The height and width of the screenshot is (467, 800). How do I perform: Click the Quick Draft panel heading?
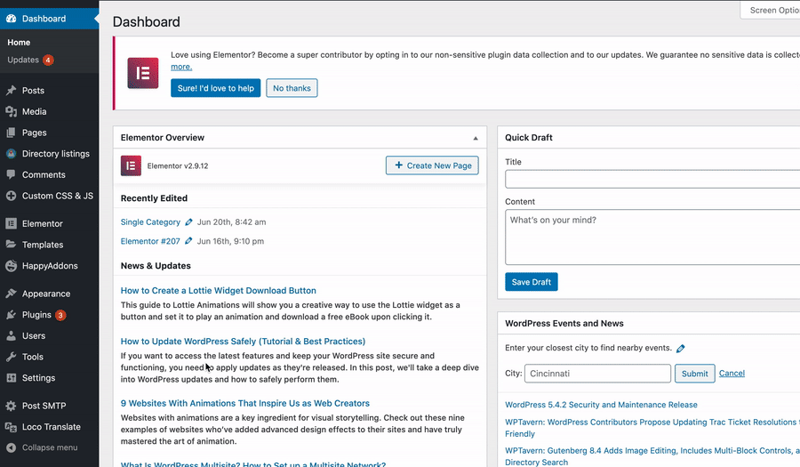529,137
